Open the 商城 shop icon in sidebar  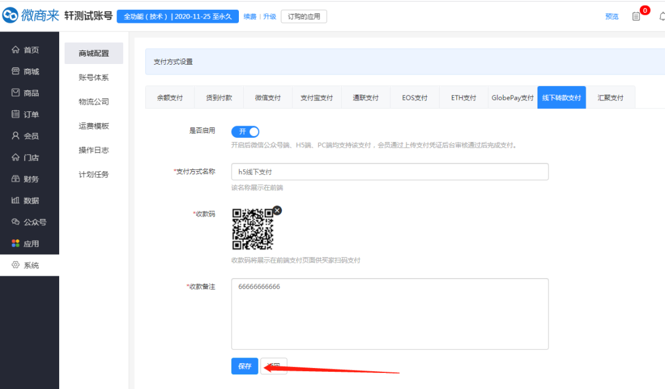coord(15,71)
